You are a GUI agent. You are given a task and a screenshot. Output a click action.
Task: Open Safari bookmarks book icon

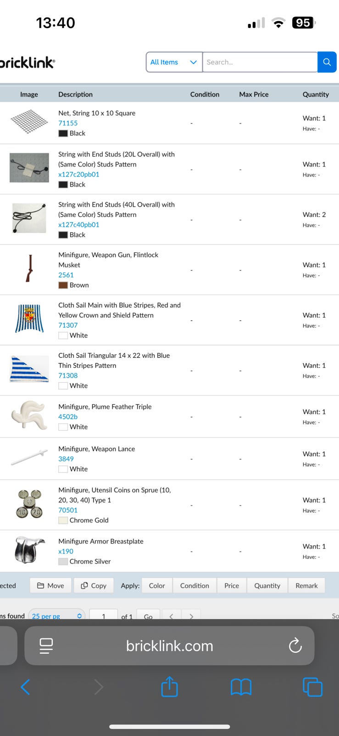click(x=241, y=687)
